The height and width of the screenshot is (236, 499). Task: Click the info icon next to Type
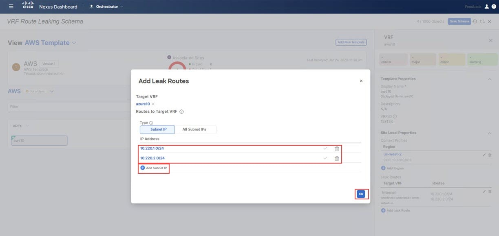[151, 123]
